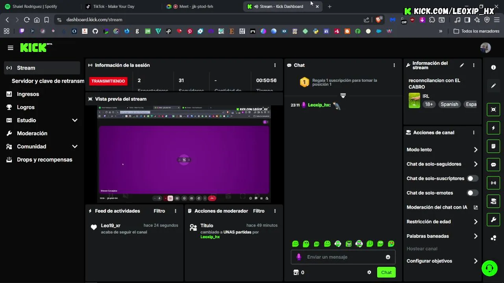Open the GitHub bookmark icon
The height and width of the screenshot is (283, 504).
pos(95,31)
